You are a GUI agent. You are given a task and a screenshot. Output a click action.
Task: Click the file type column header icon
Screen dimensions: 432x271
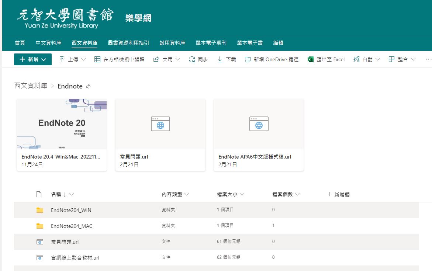[x=39, y=194]
